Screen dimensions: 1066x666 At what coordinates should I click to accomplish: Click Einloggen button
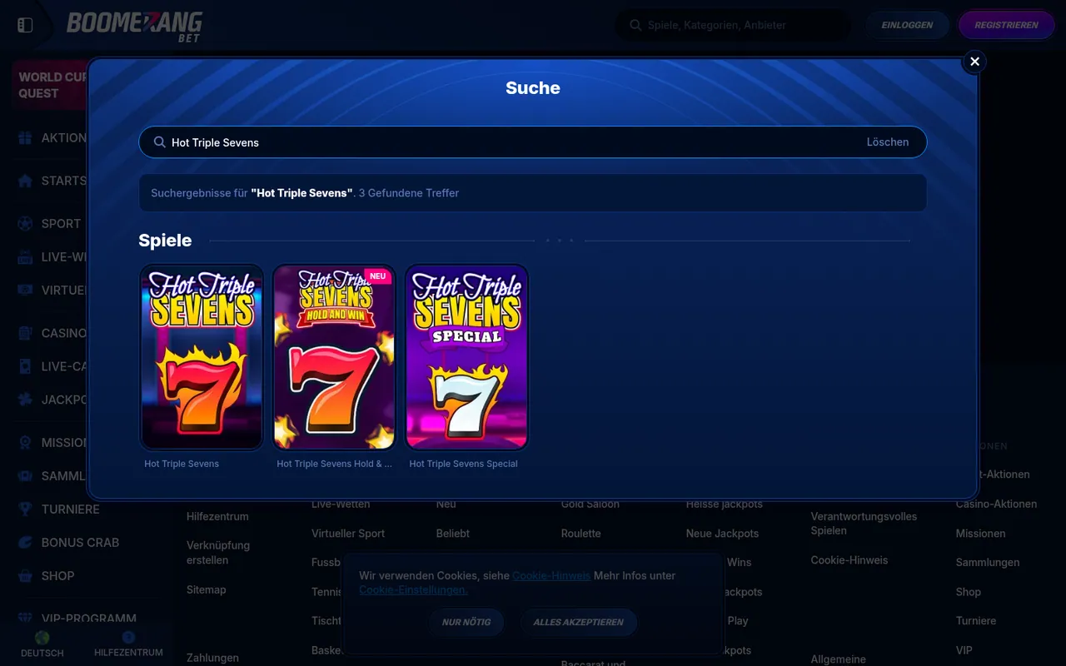point(907,25)
